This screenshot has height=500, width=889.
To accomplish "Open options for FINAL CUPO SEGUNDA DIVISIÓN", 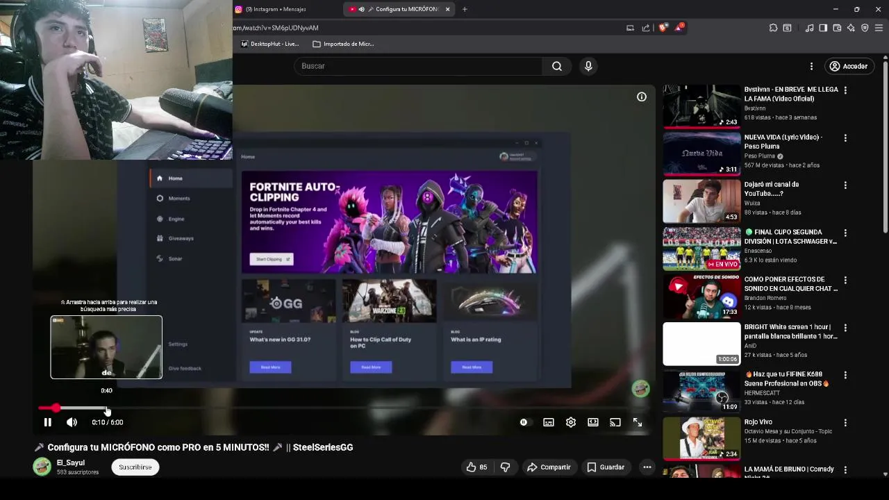I will tap(845, 233).
